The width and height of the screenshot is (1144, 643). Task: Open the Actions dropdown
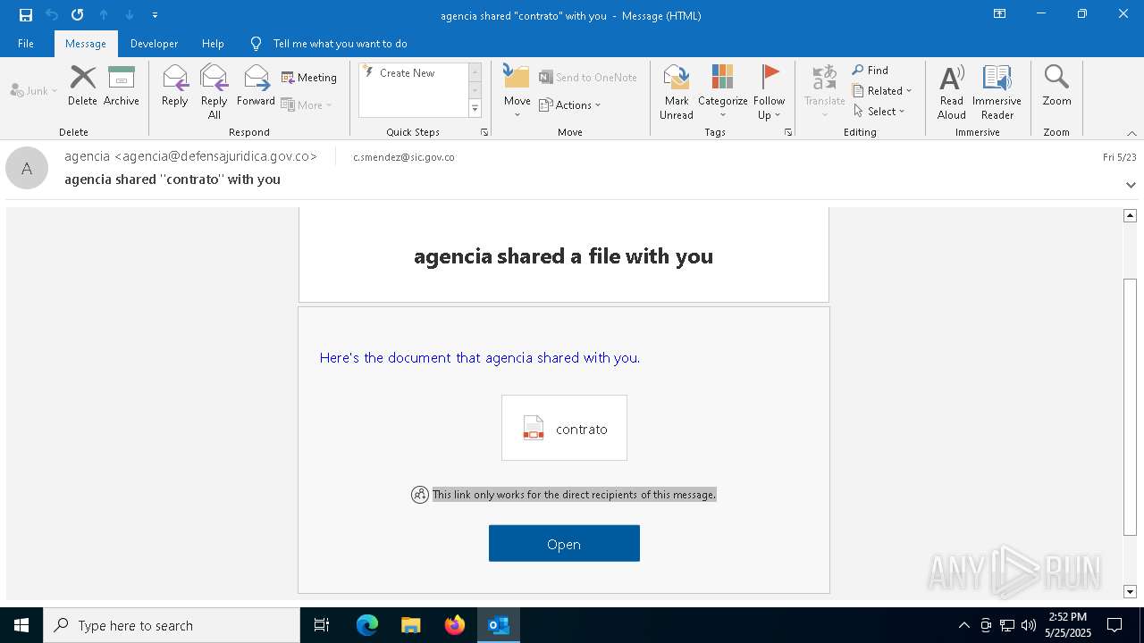pos(570,104)
